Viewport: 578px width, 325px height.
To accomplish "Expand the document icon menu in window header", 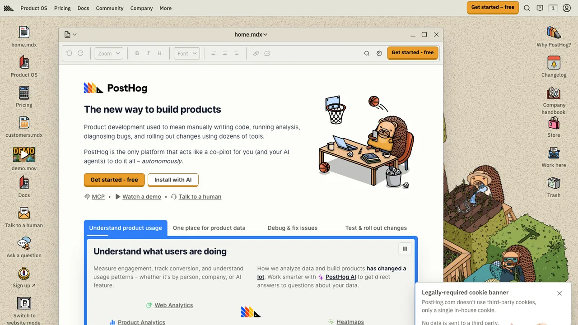I will 70,34.
